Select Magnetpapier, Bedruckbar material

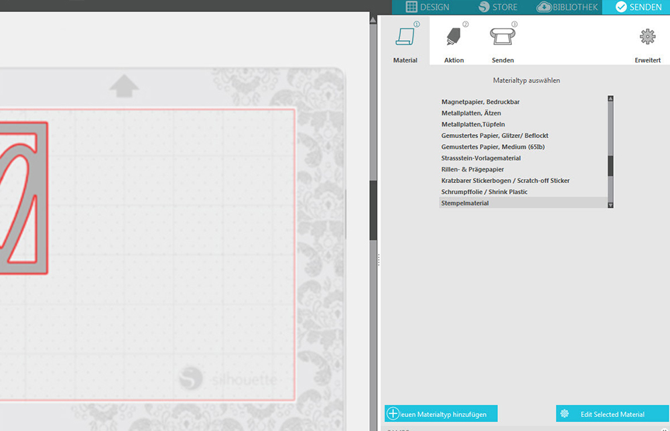click(480, 102)
